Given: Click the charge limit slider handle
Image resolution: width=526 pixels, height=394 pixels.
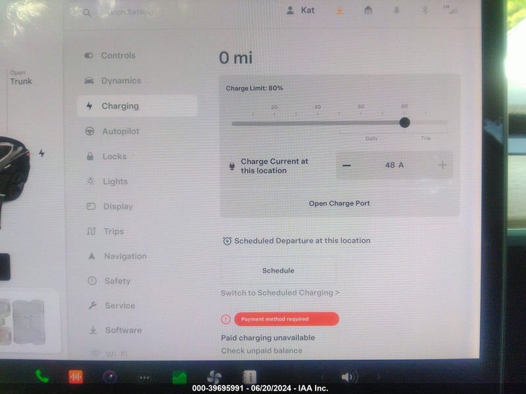Looking at the screenshot, I should [404, 123].
